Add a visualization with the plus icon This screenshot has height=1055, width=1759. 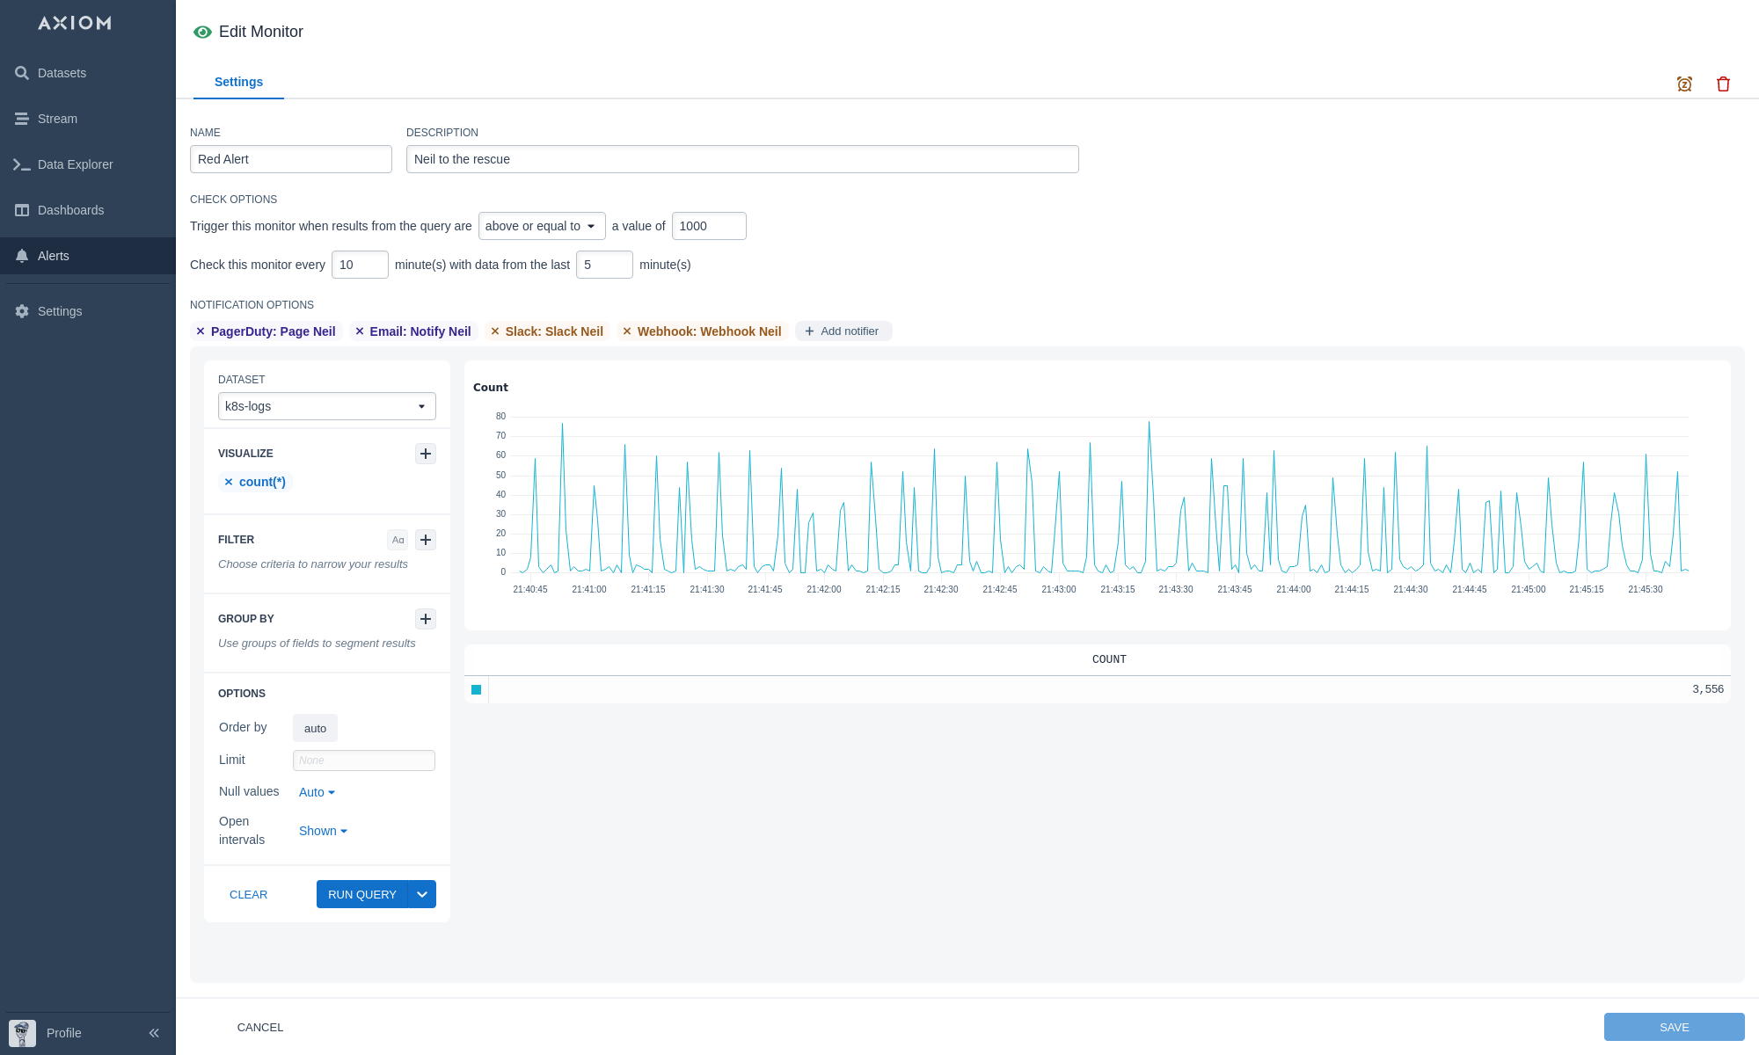pos(426,454)
